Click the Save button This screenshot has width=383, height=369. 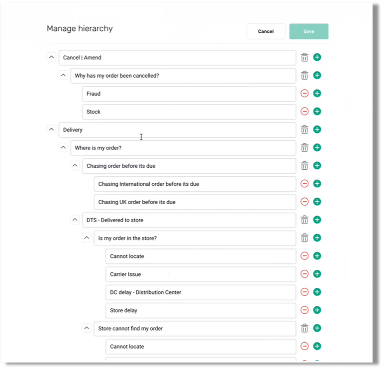308,31
